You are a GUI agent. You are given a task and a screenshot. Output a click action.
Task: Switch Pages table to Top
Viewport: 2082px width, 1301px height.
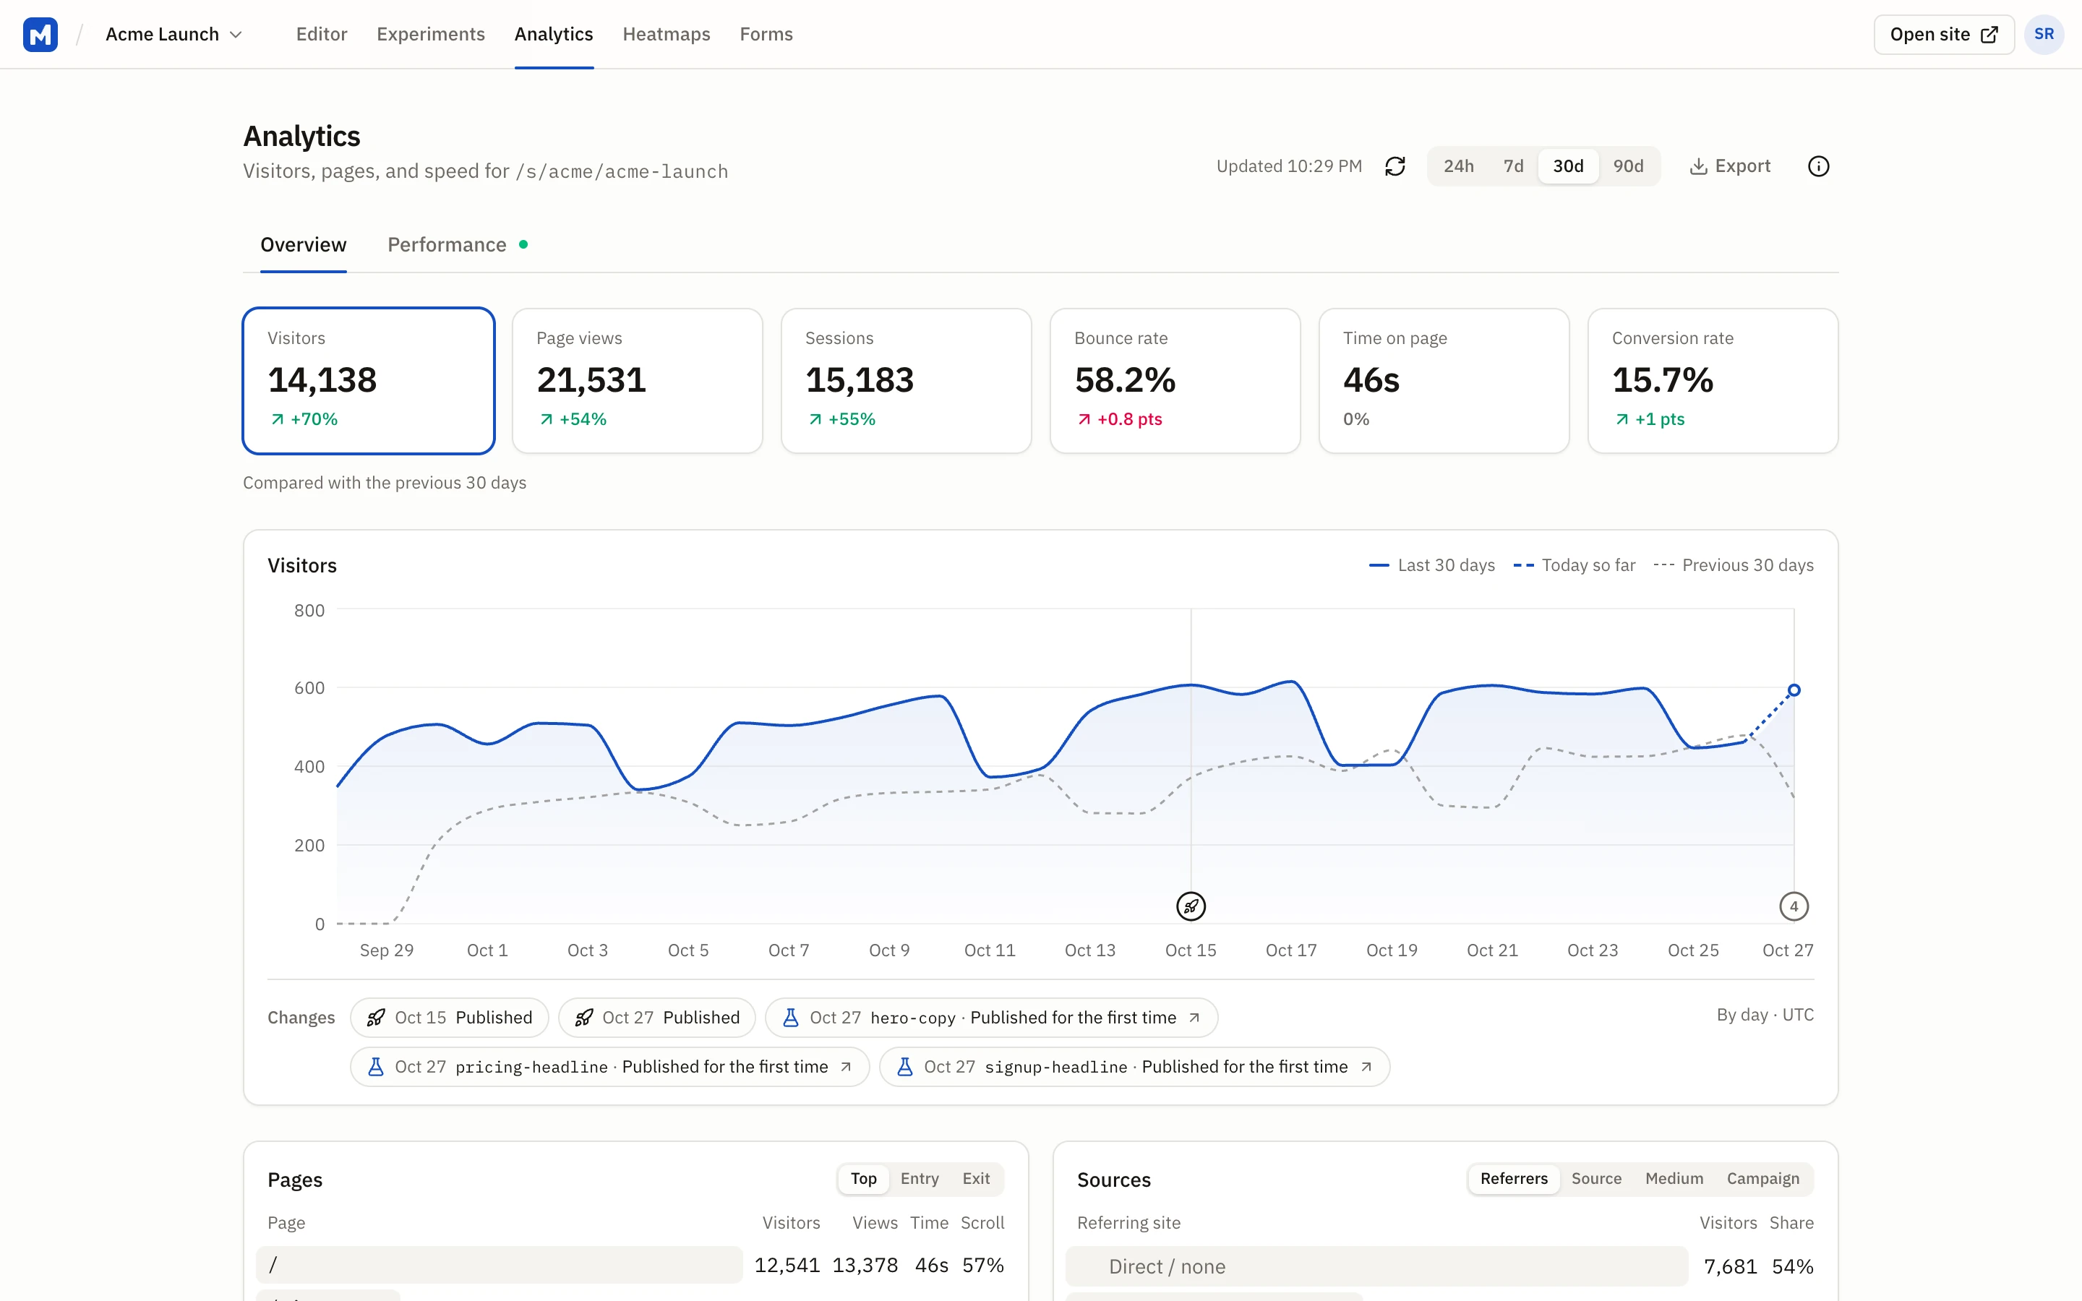(x=864, y=1179)
